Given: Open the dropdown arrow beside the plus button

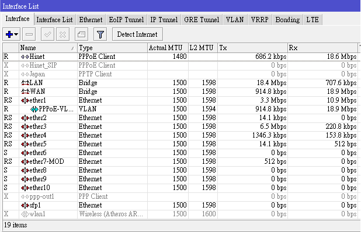Looking at the screenshot, I should coord(16,34).
